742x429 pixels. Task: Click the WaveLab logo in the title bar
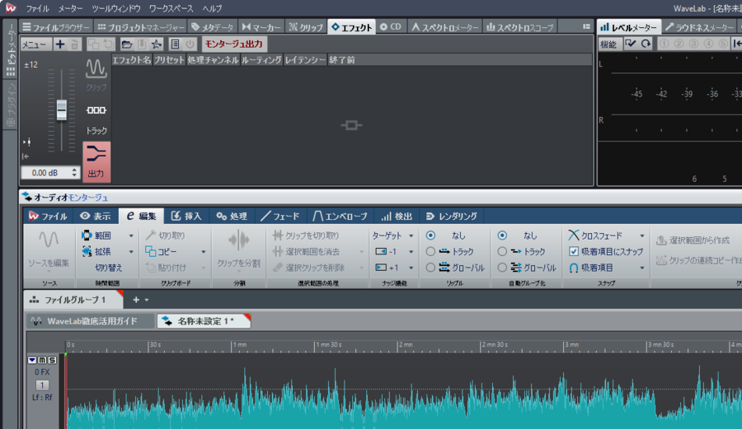(10, 8)
